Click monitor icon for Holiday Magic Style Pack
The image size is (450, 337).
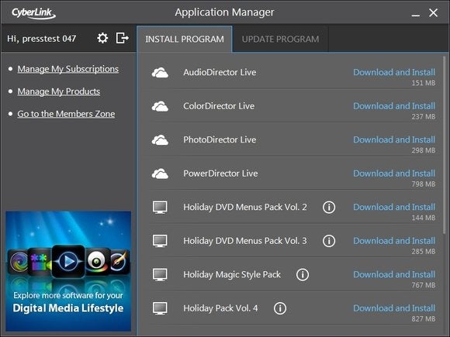160,274
